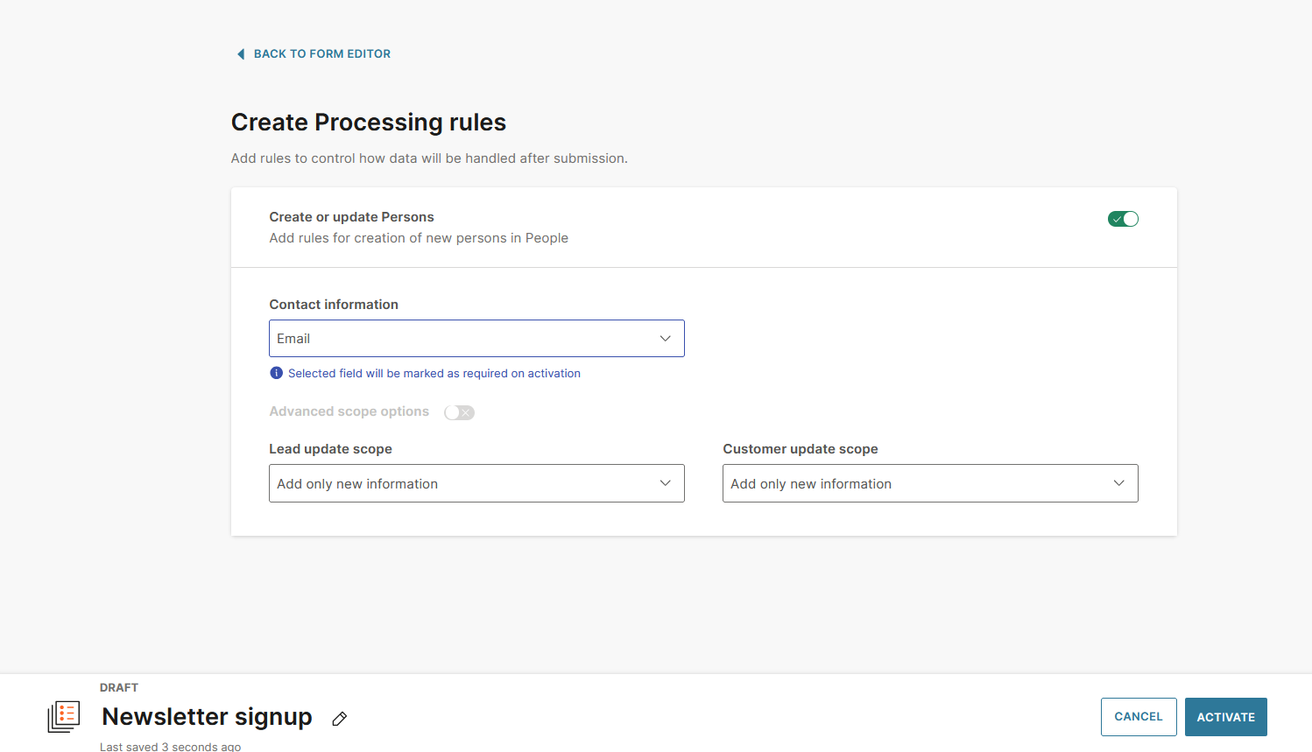Viewport: 1312px width, 752px height.
Task: Click the ACTIVATE button
Action: tap(1226, 717)
